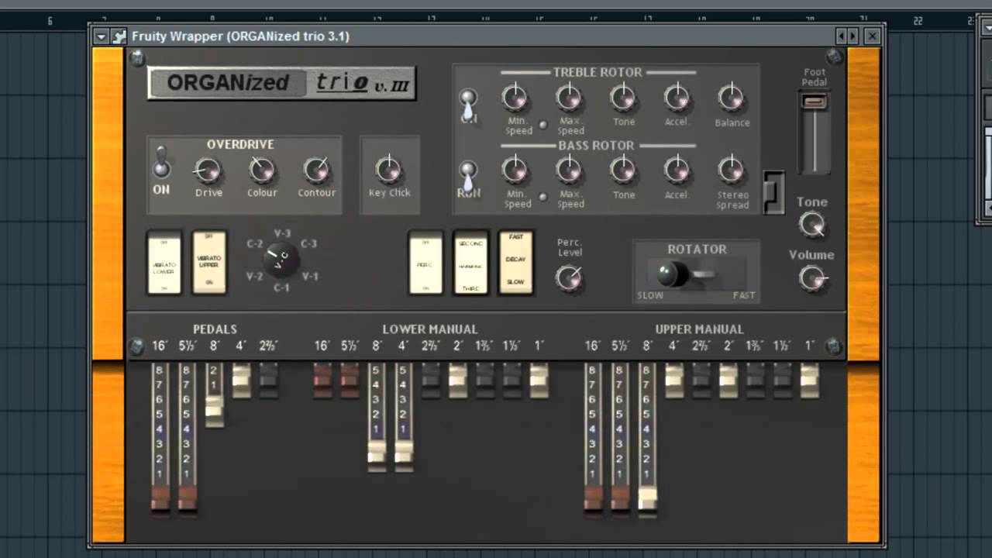The height and width of the screenshot is (558, 992).
Task: Toggle the Overdrive ON switch
Action: click(x=161, y=161)
